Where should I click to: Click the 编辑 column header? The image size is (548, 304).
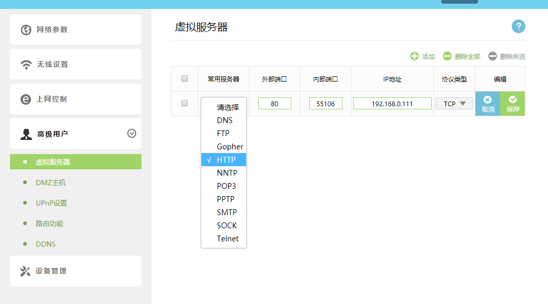tap(500, 79)
